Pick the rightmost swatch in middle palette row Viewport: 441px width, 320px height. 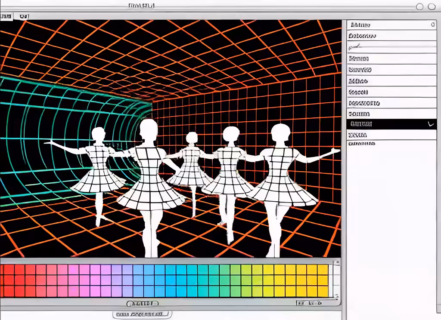323,280
